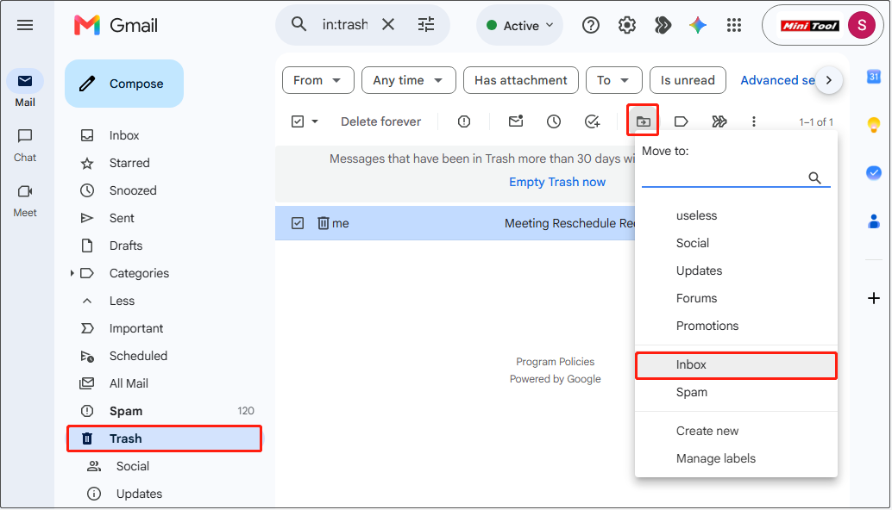
Task: Open the Settings gear
Action: (627, 25)
